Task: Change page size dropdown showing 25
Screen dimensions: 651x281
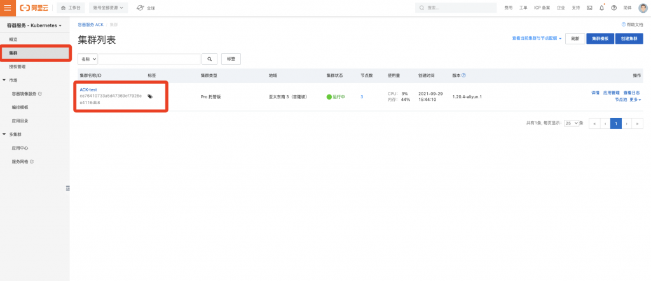Action: 572,123
